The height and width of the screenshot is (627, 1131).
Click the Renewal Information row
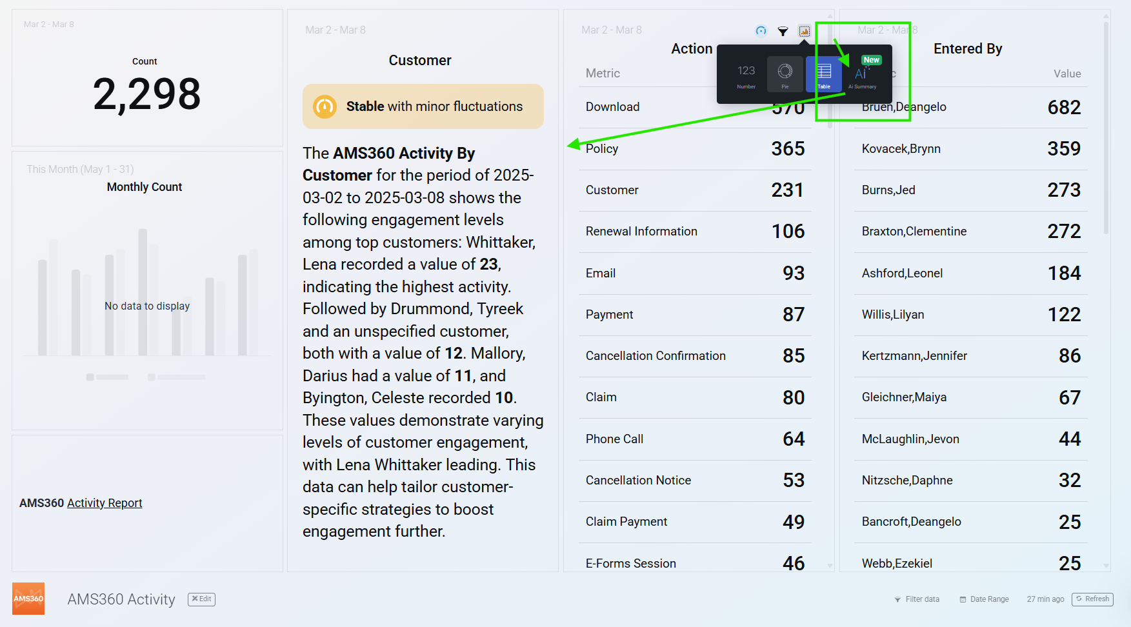tap(694, 232)
